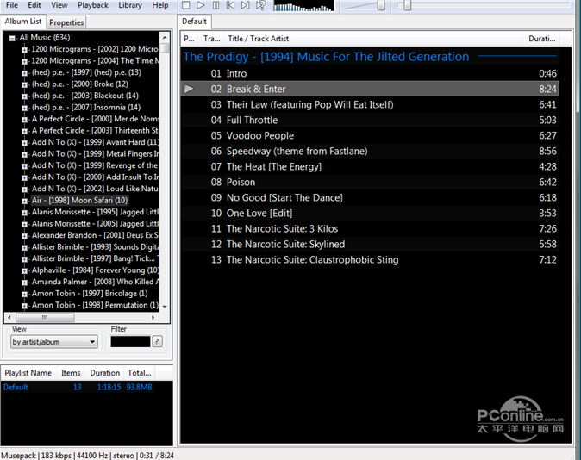The width and height of the screenshot is (581, 460).
Task: Expand (hed) p.e. [2003] Blackout node
Action: click(x=24, y=96)
